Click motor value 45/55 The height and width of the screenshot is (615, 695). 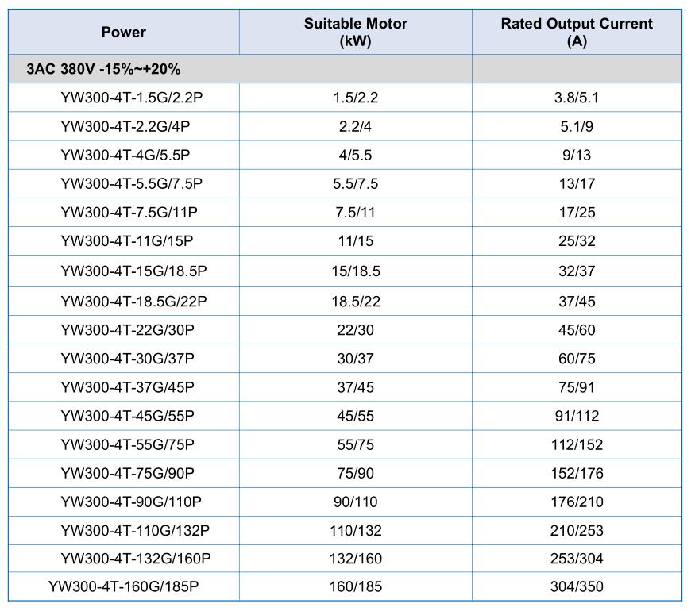tap(356, 416)
